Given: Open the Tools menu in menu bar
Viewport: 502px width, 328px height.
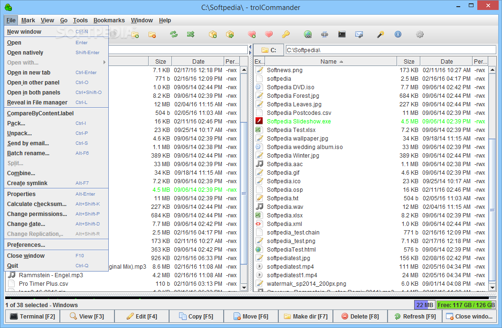Looking at the screenshot, I should pos(80,20).
